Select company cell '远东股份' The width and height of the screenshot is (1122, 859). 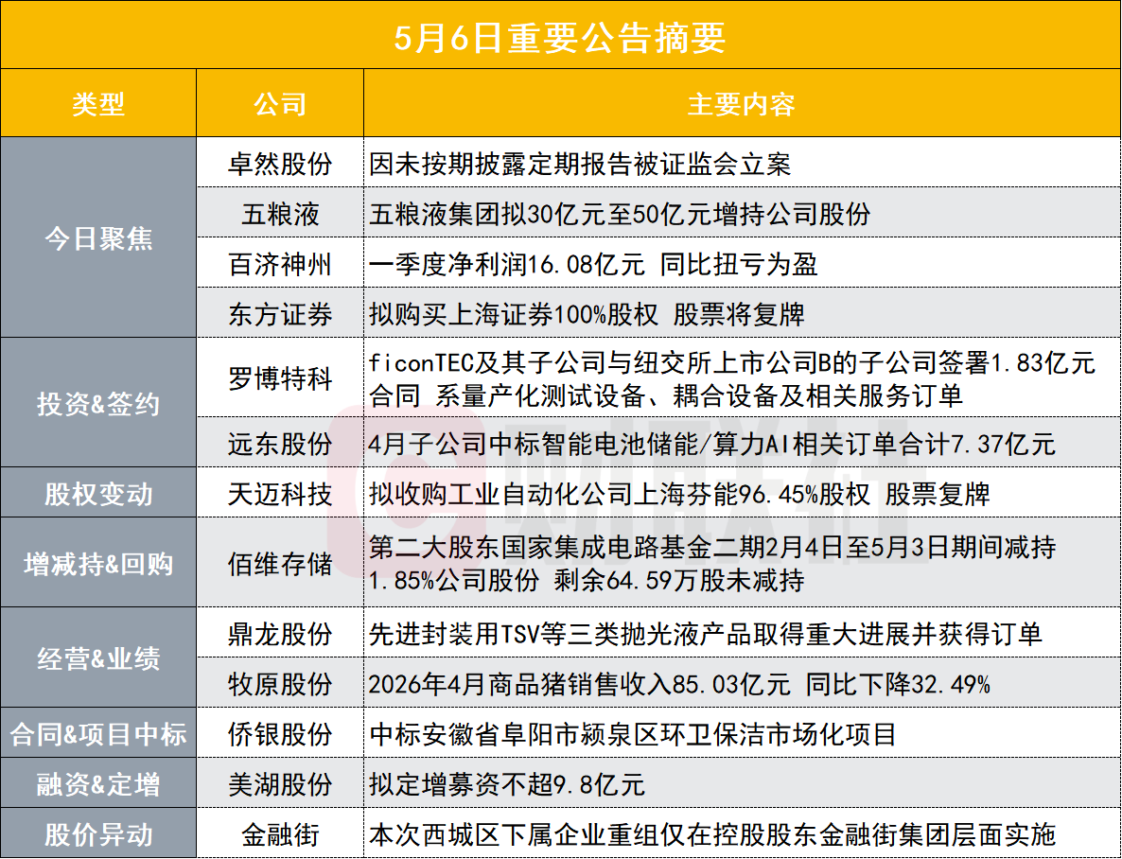280,443
